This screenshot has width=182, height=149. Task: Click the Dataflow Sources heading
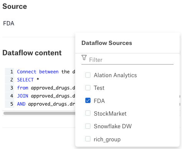pyautogui.click(x=107, y=43)
